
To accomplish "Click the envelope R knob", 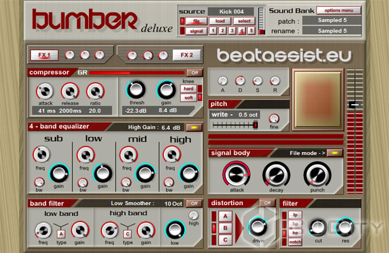I will (275, 81).
